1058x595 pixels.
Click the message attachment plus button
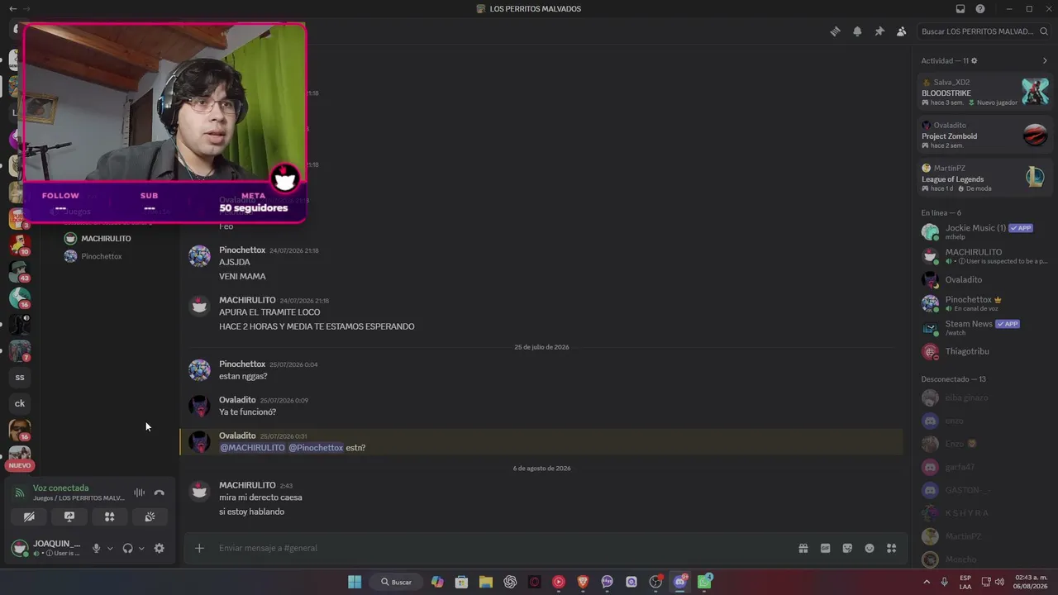click(x=199, y=548)
